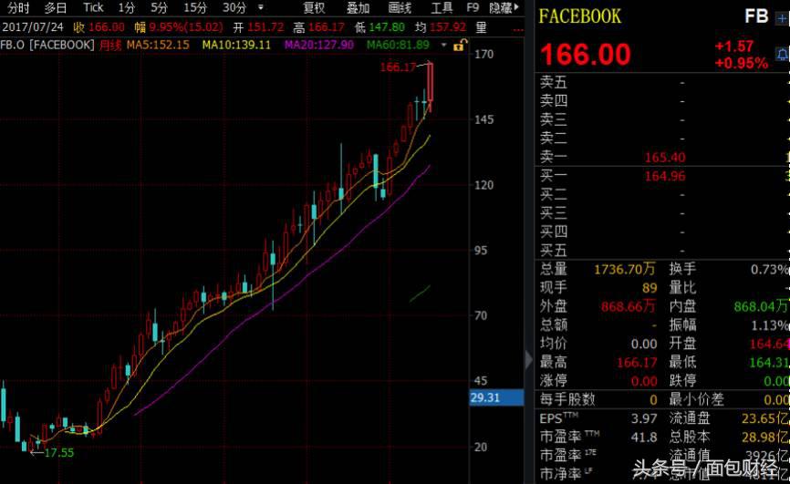790x484 pixels.
Task: Click the 隐藏 panel arrow
Action: pyautogui.click(x=504, y=7)
